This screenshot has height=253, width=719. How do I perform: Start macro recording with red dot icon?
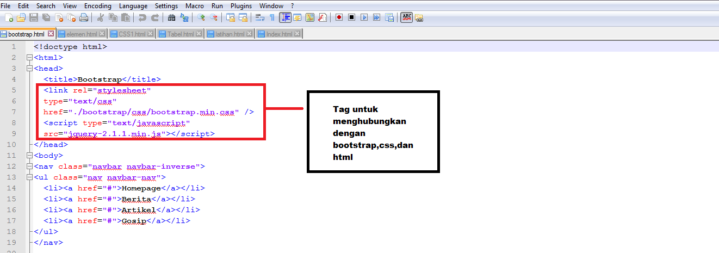click(339, 17)
